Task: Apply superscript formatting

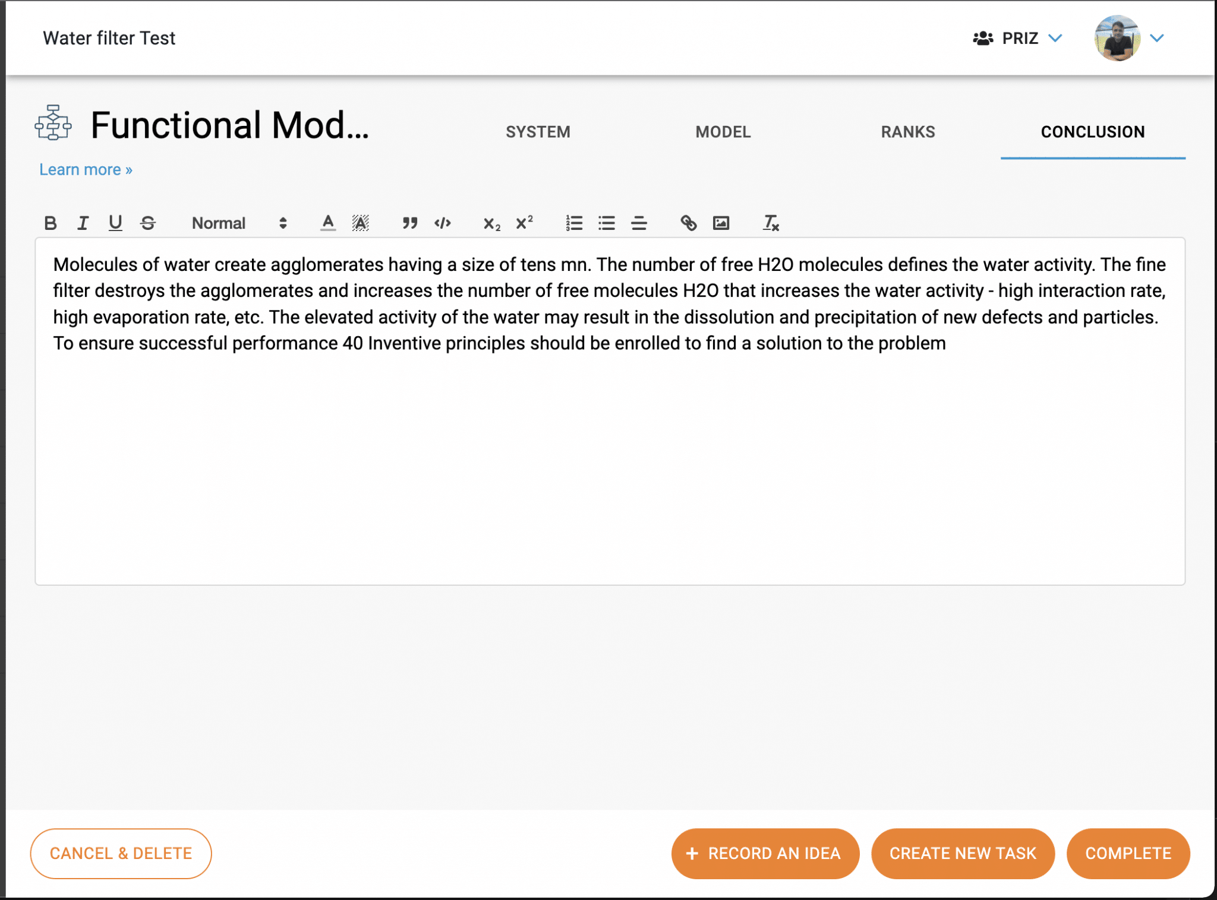Action: pos(523,223)
